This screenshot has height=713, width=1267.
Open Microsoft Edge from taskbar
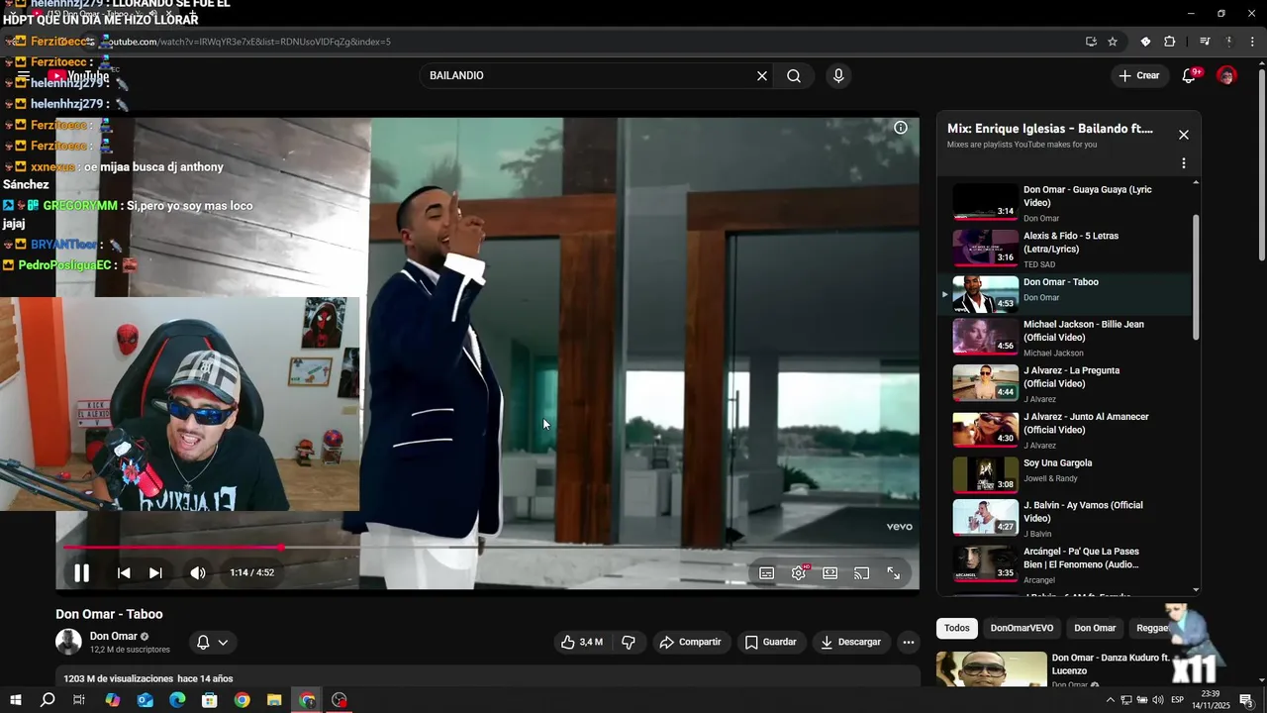point(177,700)
